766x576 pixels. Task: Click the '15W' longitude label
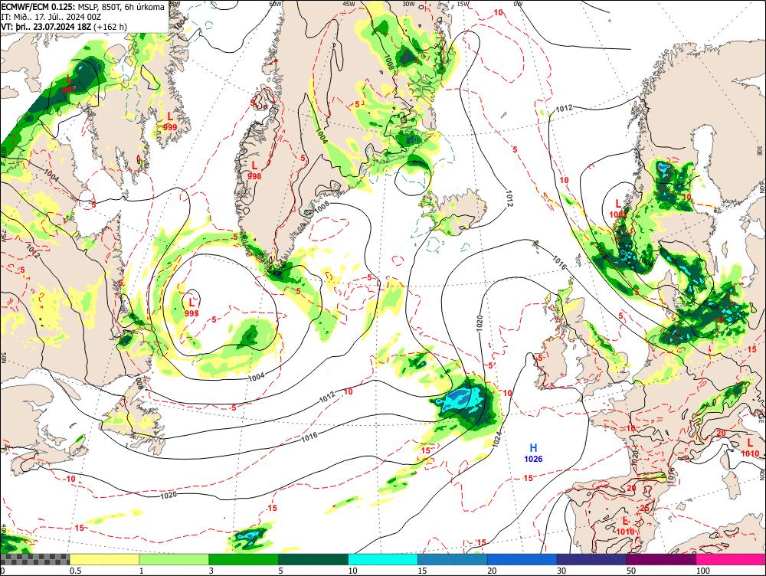(x=463, y=3)
